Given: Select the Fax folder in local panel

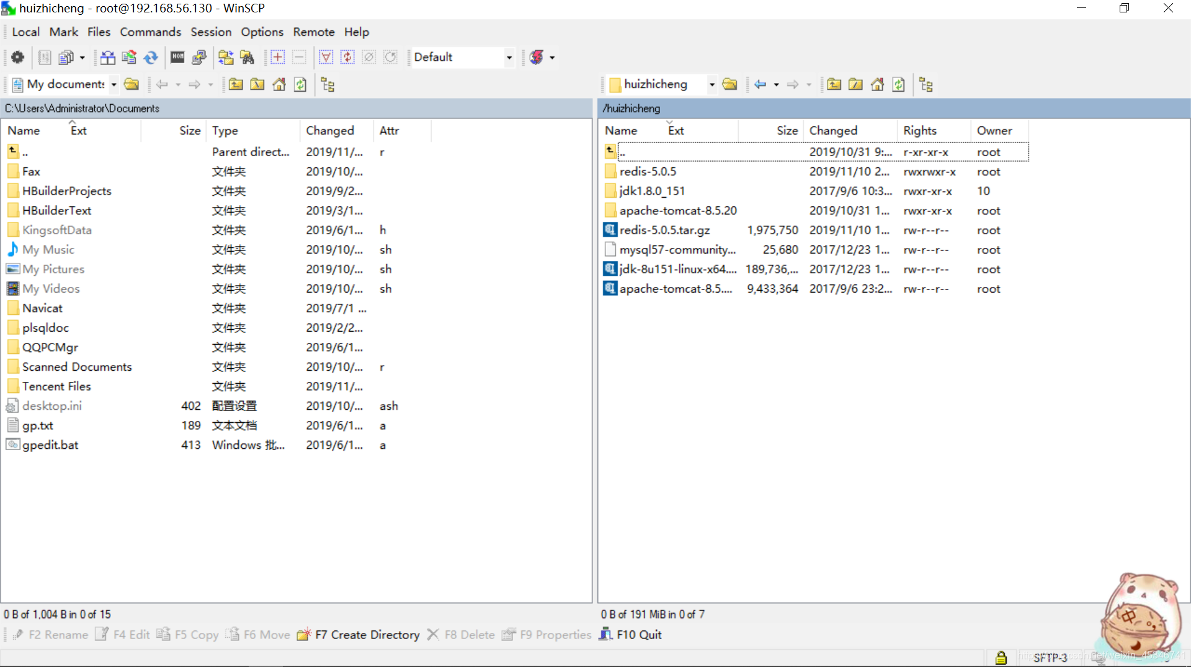Looking at the screenshot, I should [x=31, y=172].
